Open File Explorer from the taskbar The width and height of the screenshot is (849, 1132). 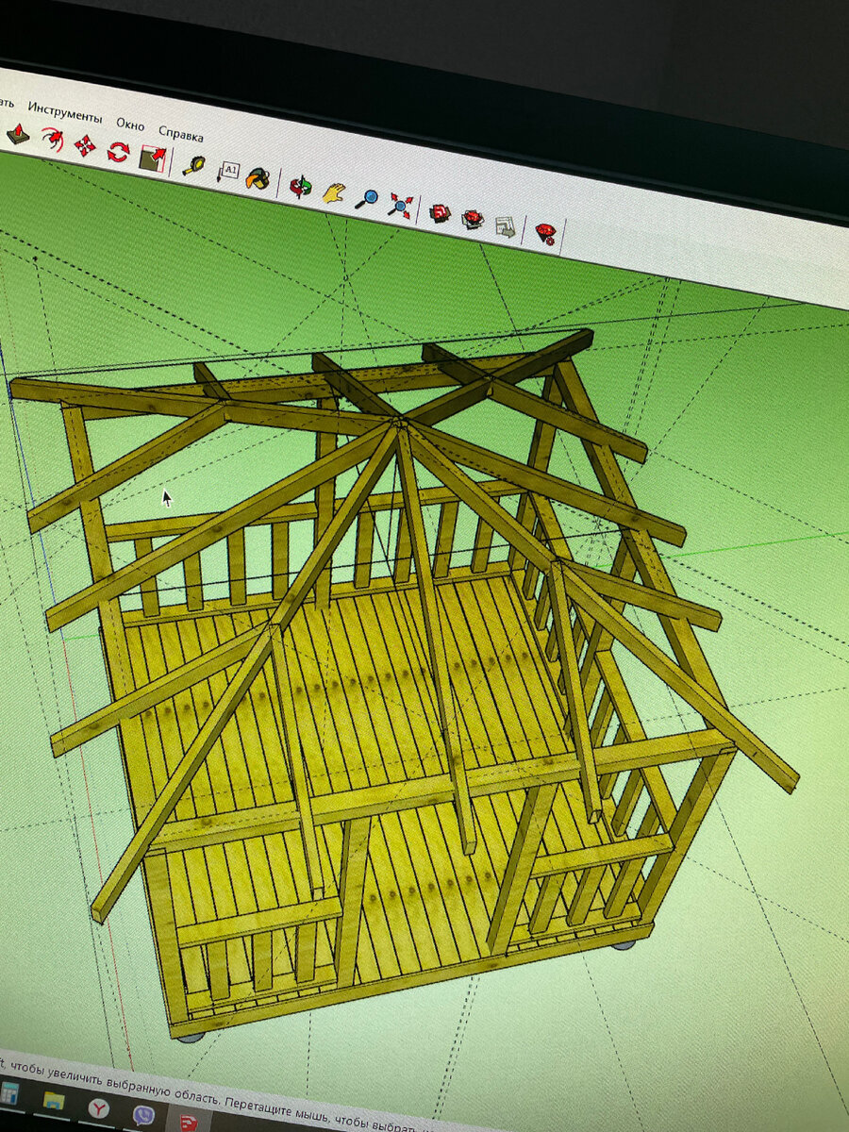(54, 1100)
